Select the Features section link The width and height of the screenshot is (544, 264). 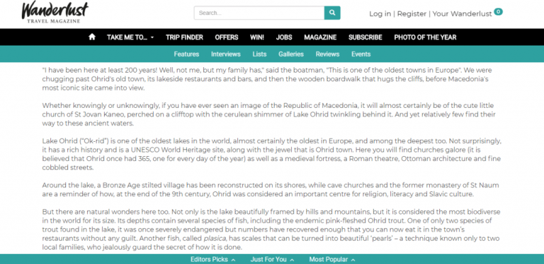(186, 54)
